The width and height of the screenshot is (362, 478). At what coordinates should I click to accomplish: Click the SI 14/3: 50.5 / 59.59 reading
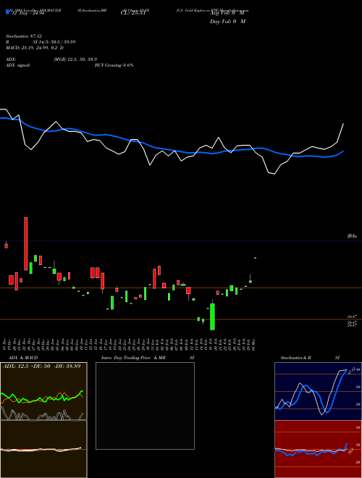click(54, 42)
